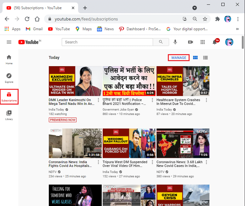245x206 pixels.
Task: Open the YouTube hamburger guide menu
Action: coord(9,42)
